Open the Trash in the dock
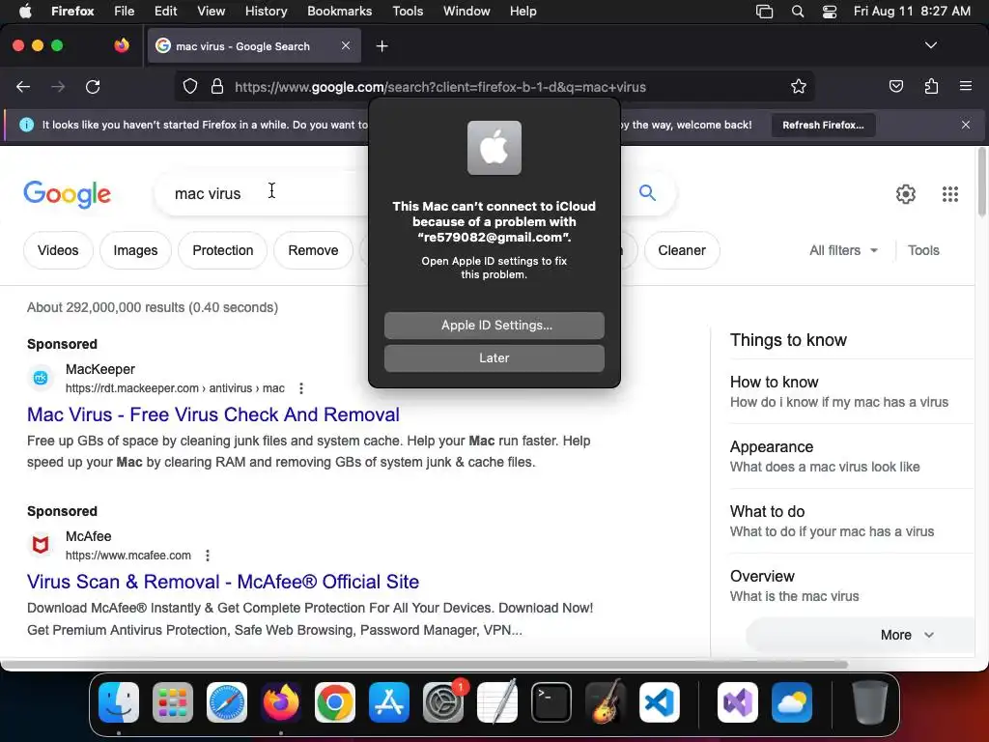Viewport: 989px width, 742px height. (870, 702)
